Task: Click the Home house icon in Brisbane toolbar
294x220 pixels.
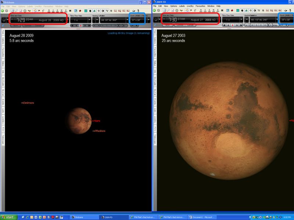Action: click(x=35, y=11)
